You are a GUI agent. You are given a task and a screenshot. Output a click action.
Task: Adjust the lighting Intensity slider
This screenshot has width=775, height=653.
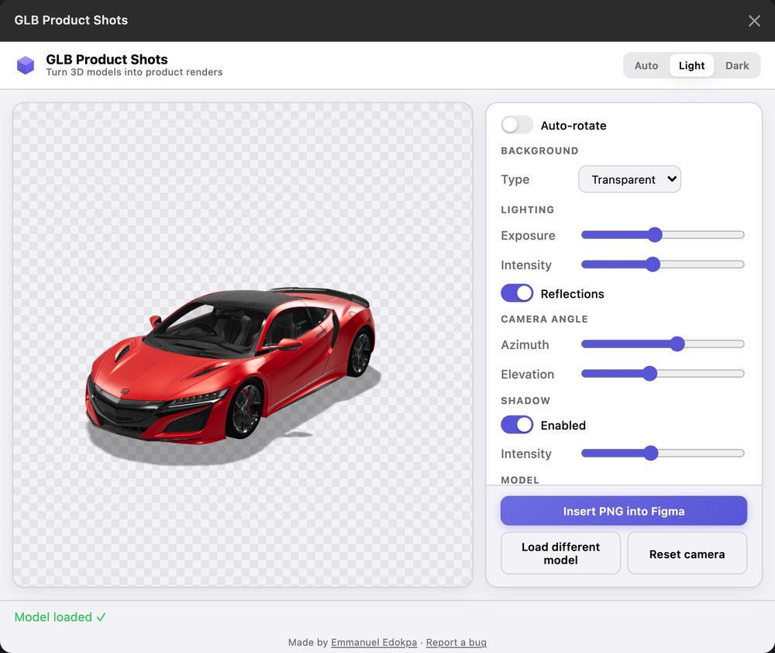pos(663,264)
